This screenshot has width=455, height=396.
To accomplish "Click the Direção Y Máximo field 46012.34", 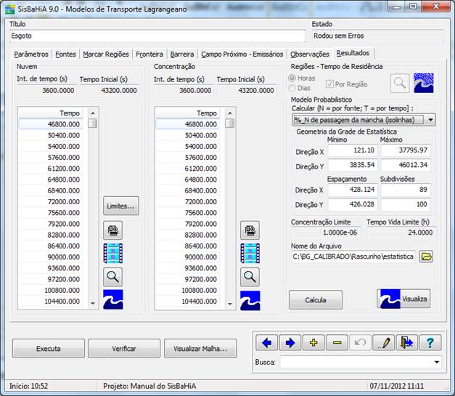I will pos(406,165).
